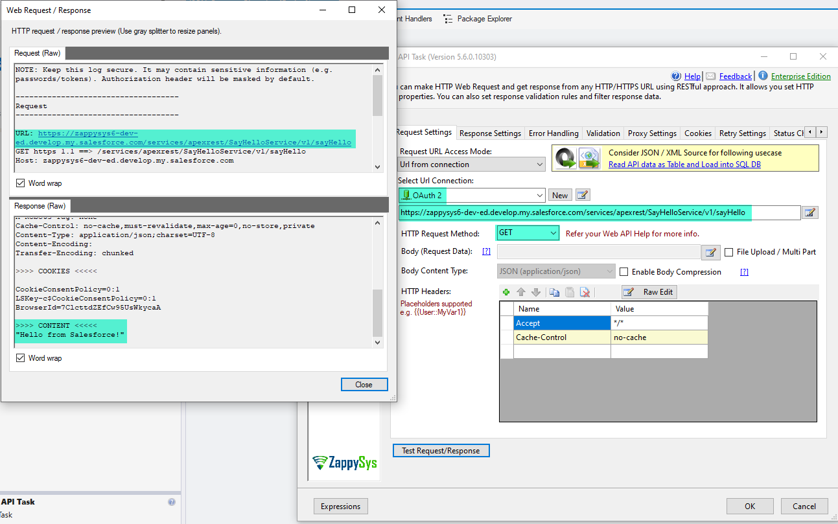Image resolution: width=838 pixels, height=524 pixels.
Task: Click the edit icon beside Body request data
Action: click(x=711, y=252)
